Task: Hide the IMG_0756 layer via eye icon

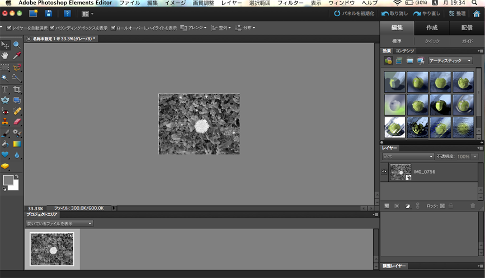Action: pos(384,172)
